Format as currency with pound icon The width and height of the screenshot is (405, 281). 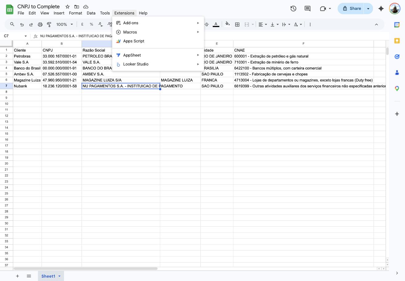point(82,24)
